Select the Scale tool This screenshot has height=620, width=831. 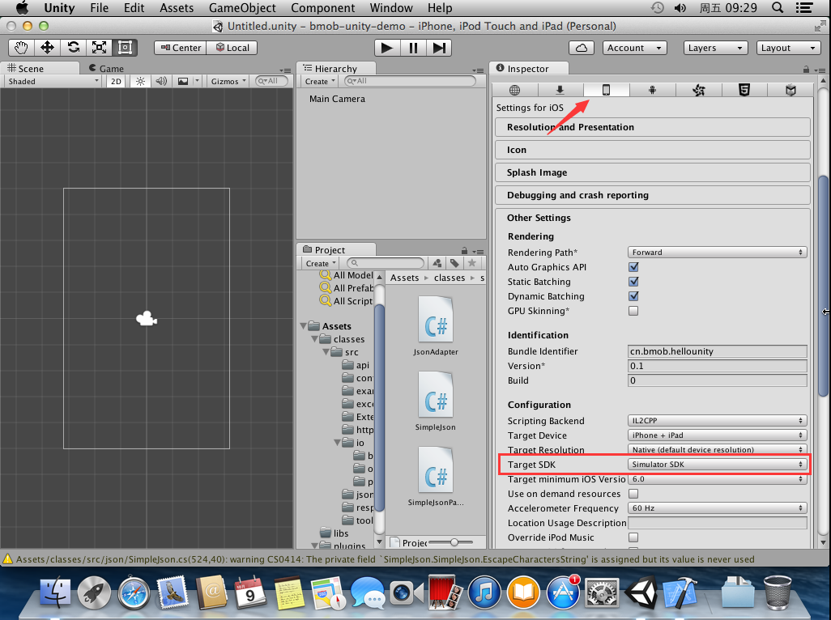click(x=99, y=48)
